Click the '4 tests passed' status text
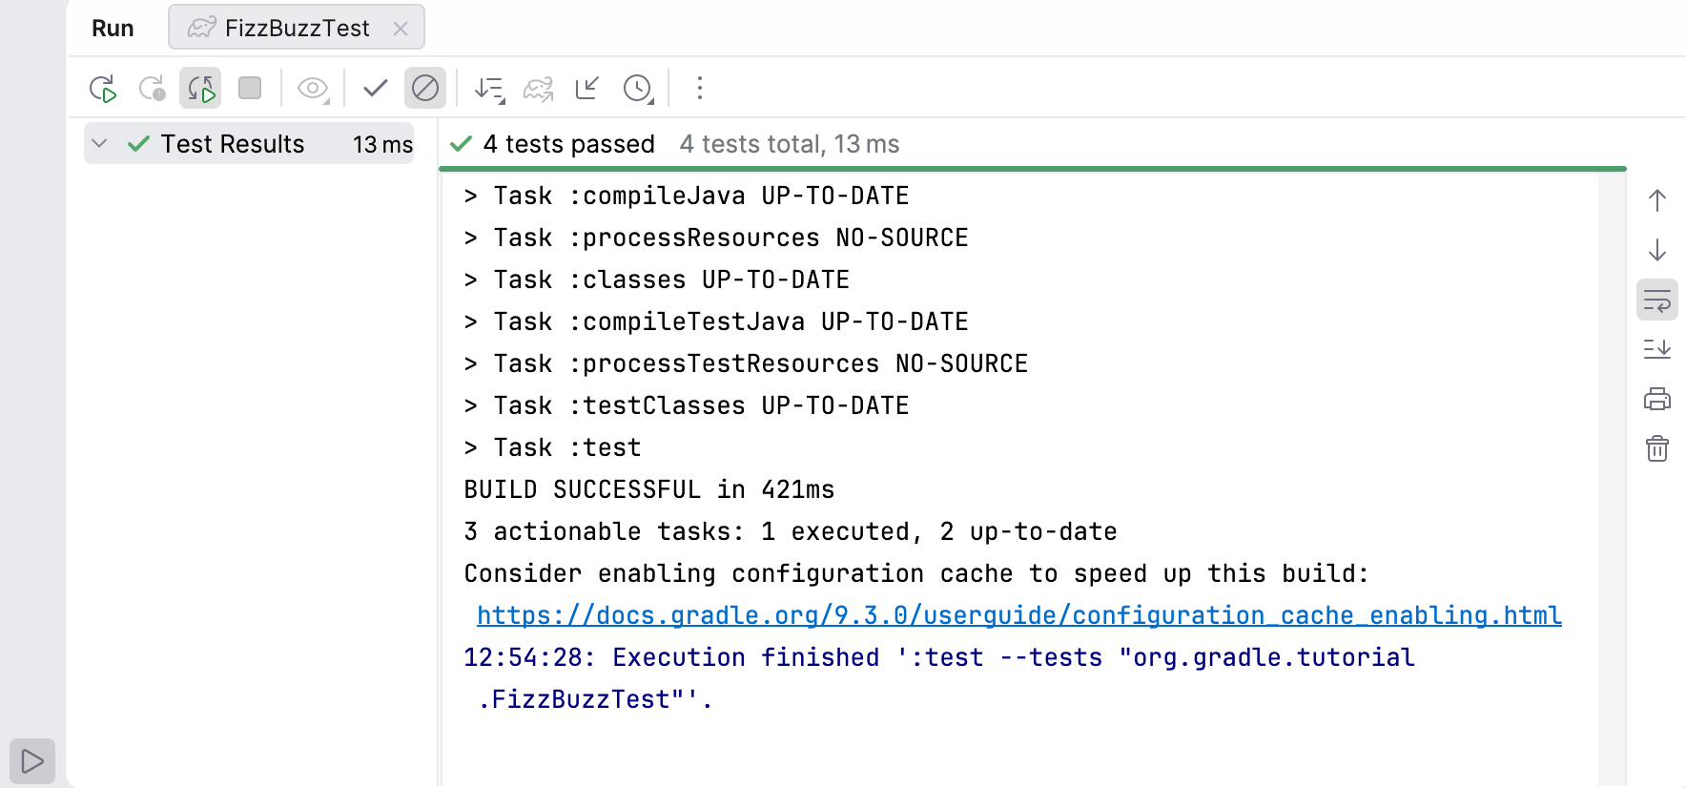1686x788 pixels. [x=568, y=144]
